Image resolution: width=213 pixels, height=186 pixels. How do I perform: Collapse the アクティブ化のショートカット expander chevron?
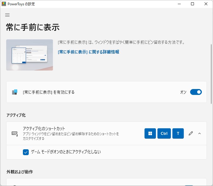pyautogui.click(x=200, y=133)
